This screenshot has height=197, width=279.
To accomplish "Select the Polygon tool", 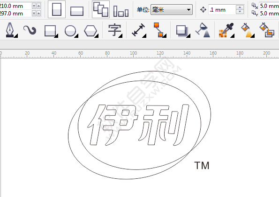I will coord(90,31).
